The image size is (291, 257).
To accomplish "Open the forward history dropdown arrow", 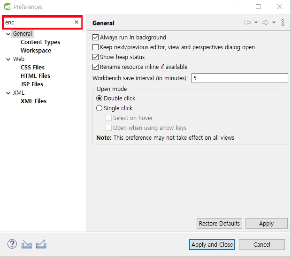I will coord(274,23).
